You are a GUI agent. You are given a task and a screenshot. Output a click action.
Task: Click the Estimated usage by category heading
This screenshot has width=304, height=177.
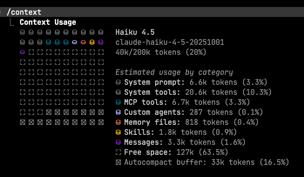174,73
